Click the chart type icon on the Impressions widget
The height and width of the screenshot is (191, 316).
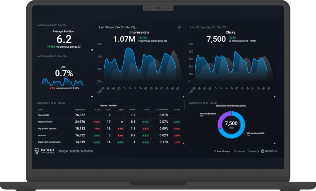[179, 27]
